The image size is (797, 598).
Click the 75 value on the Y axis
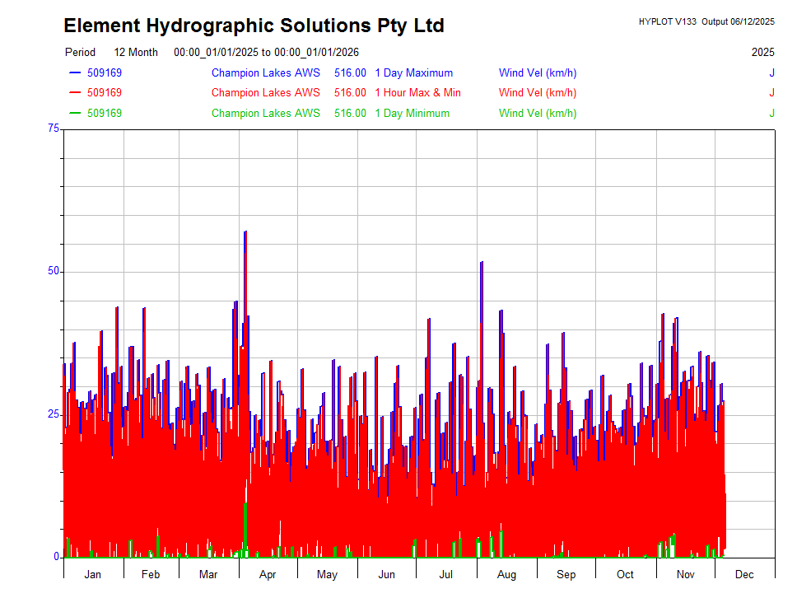pyautogui.click(x=54, y=128)
